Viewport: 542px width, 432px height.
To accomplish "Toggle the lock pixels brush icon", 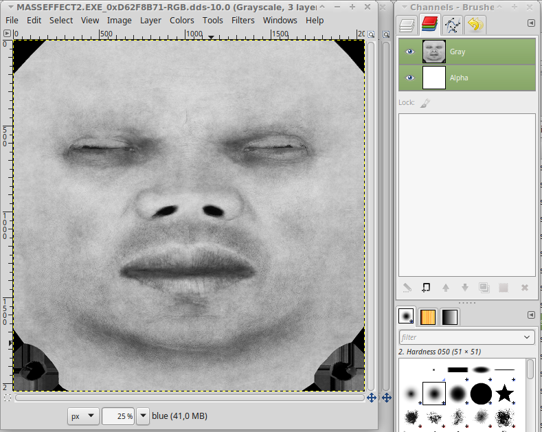I will 425,102.
